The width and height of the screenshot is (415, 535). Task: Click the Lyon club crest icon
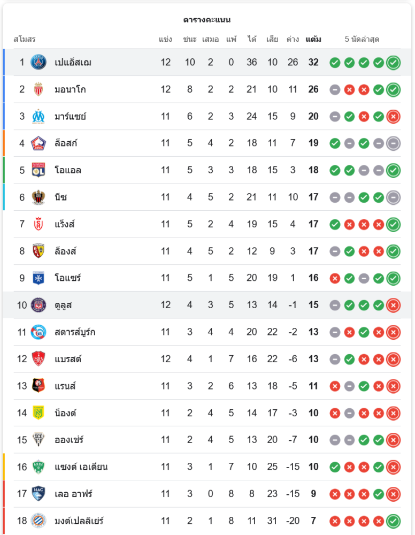39,170
